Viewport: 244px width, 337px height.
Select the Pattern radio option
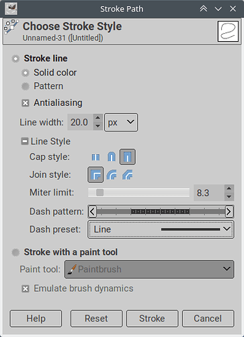[x=26, y=86]
